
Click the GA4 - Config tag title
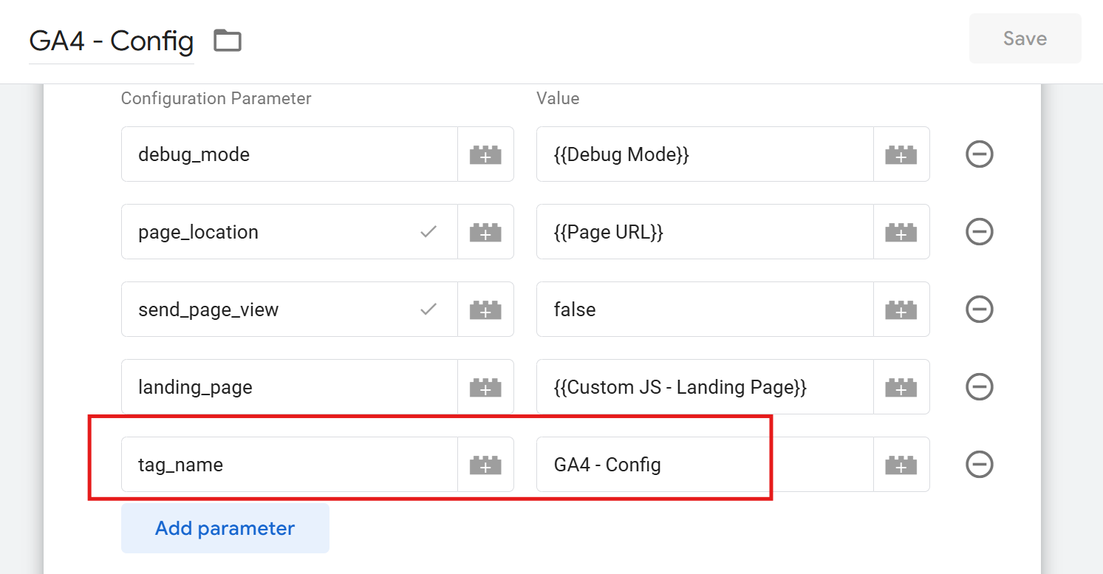pos(112,41)
